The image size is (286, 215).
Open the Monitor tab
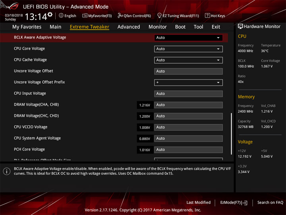[x=158, y=27]
